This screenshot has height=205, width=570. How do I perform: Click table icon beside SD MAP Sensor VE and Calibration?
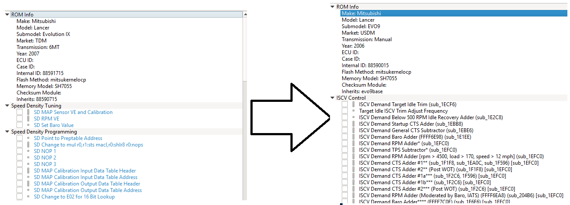[28, 112]
